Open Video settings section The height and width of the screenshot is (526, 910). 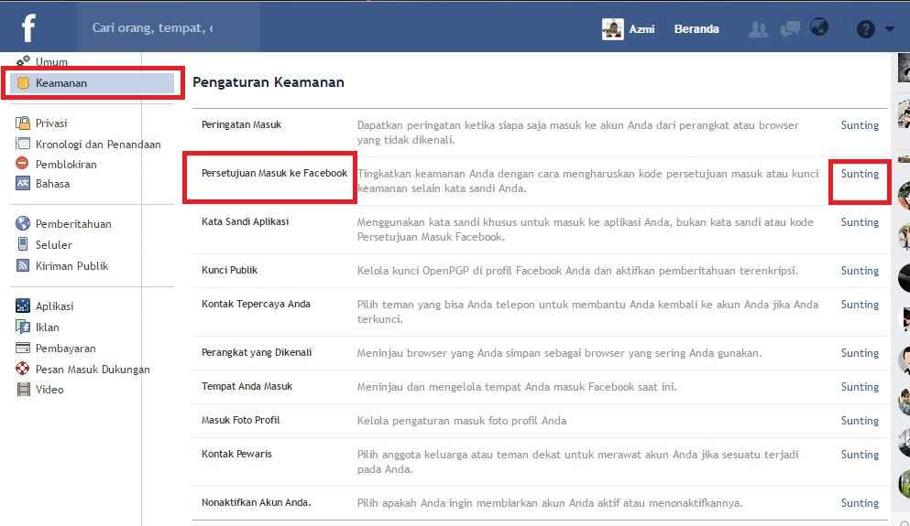(x=49, y=390)
